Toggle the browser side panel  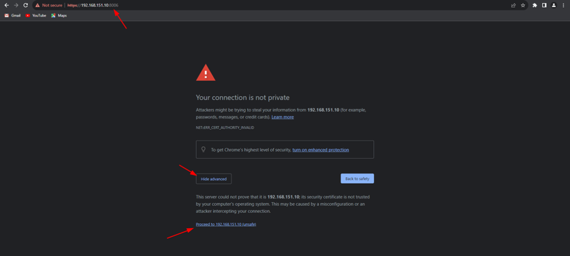pyautogui.click(x=544, y=5)
